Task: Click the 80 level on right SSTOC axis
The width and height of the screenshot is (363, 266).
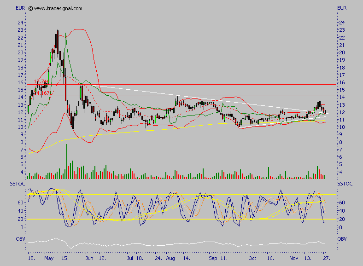Action: pyautogui.click(x=341, y=194)
